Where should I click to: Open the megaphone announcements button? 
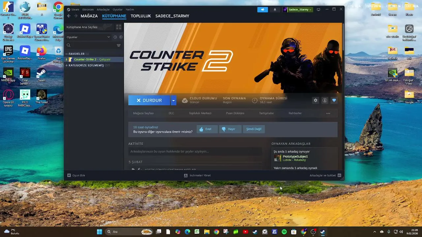[x=262, y=10]
